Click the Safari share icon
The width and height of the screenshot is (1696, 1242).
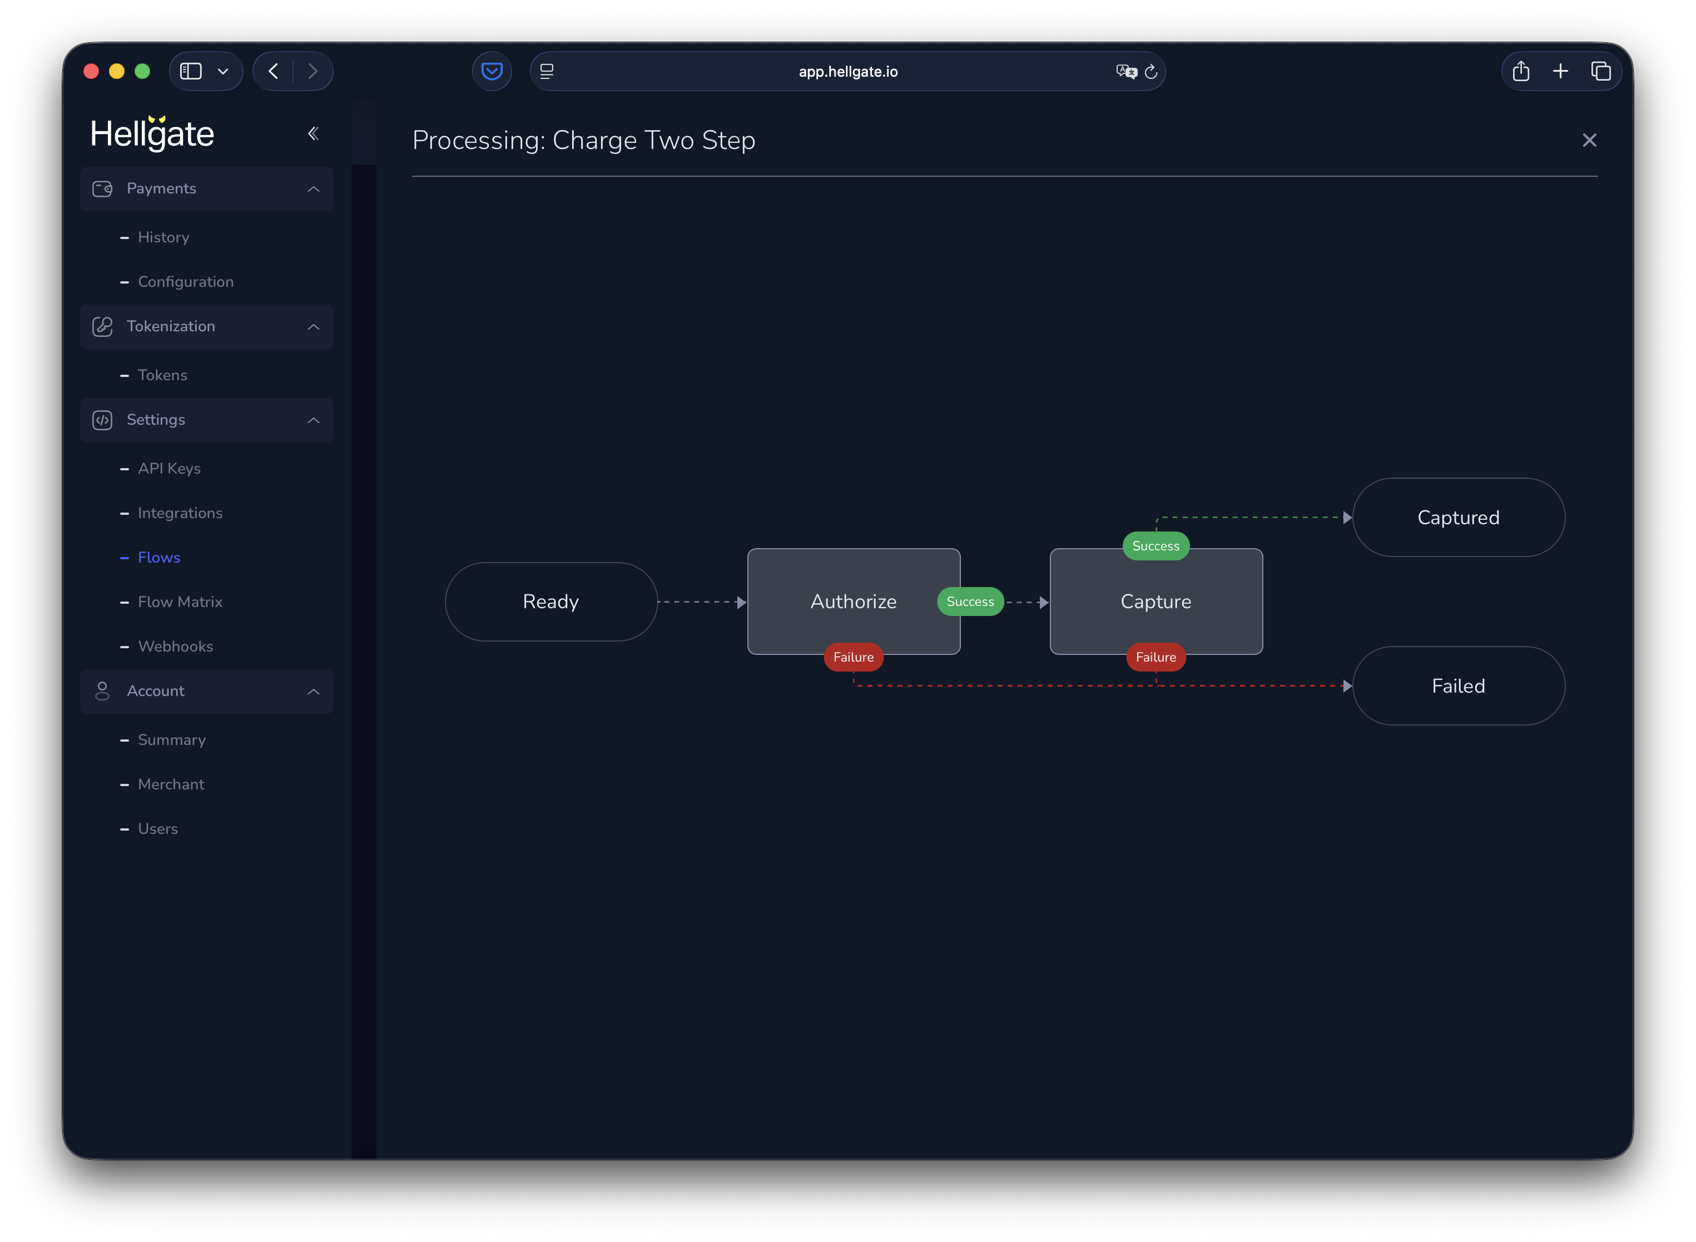pyautogui.click(x=1521, y=71)
